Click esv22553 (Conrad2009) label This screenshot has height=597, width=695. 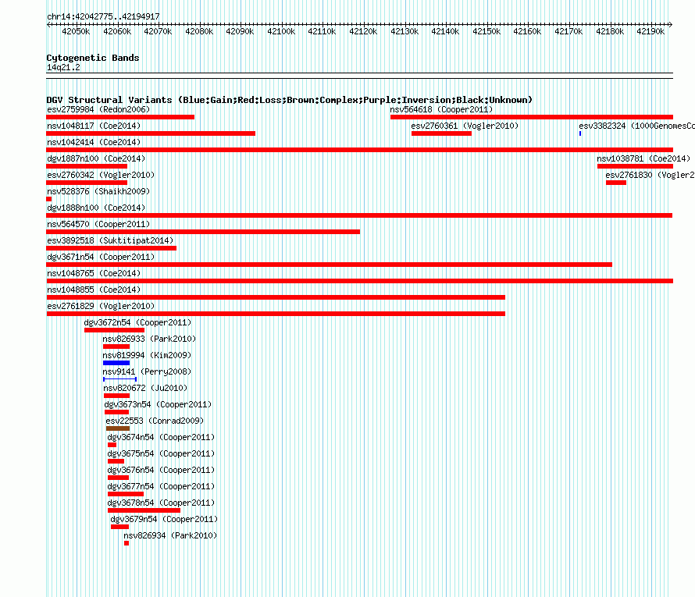155,421
